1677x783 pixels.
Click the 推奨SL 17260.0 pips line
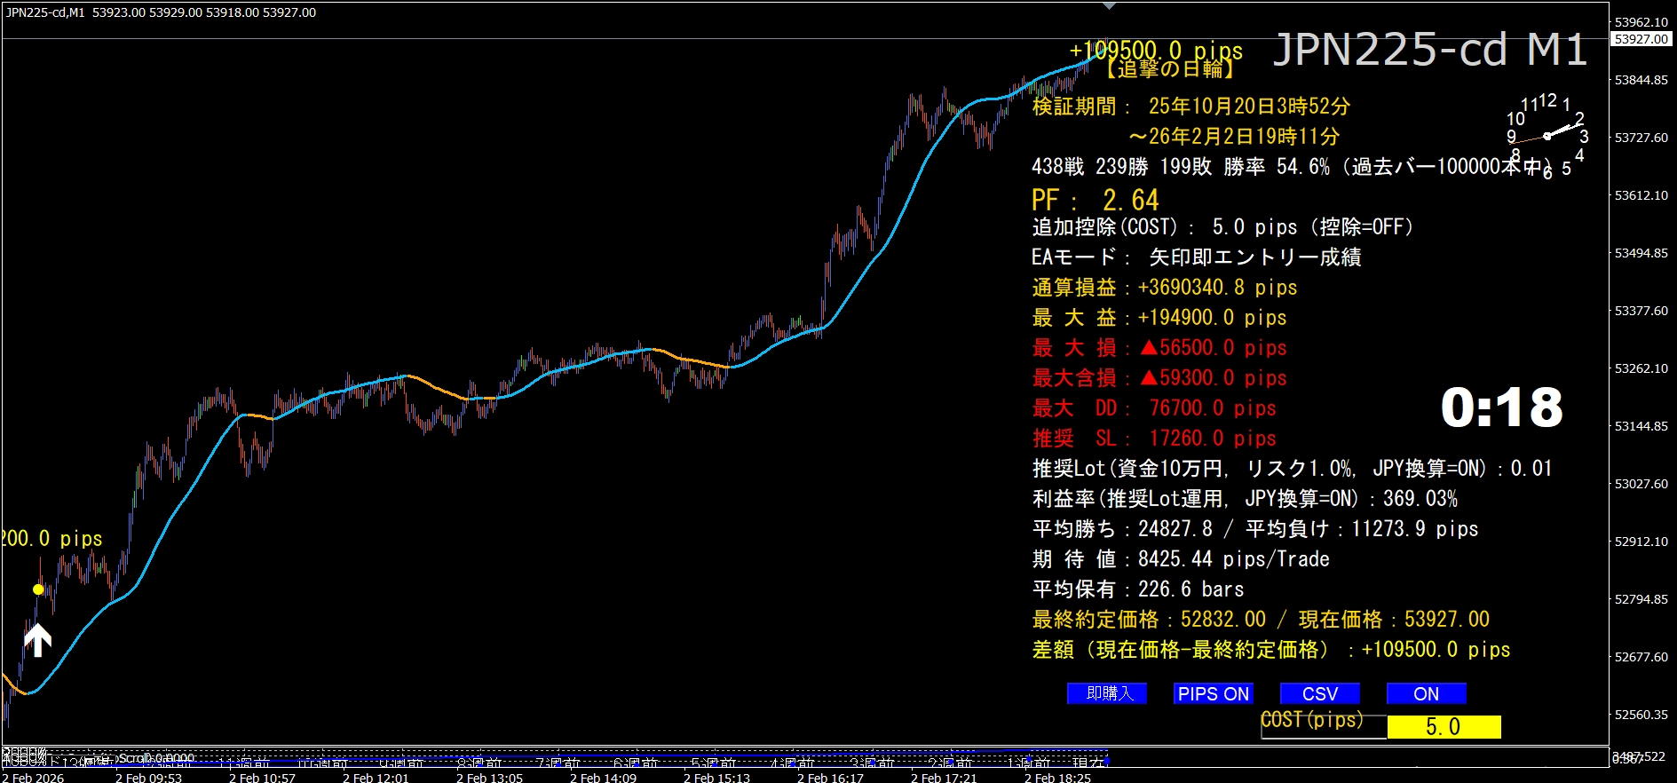coord(1154,439)
